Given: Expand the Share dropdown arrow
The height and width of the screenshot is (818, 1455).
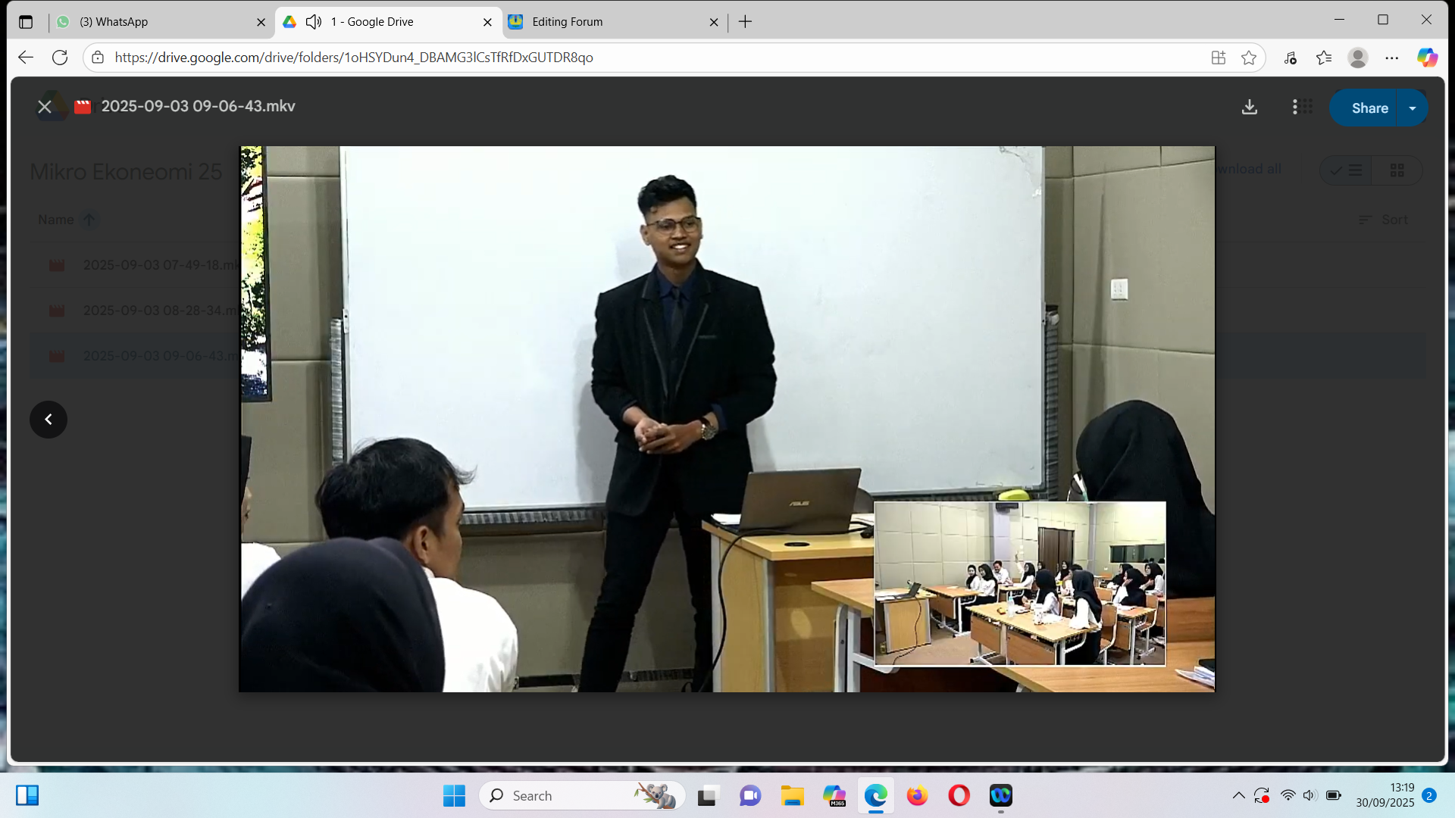Looking at the screenshot, I should point(1413,108).
